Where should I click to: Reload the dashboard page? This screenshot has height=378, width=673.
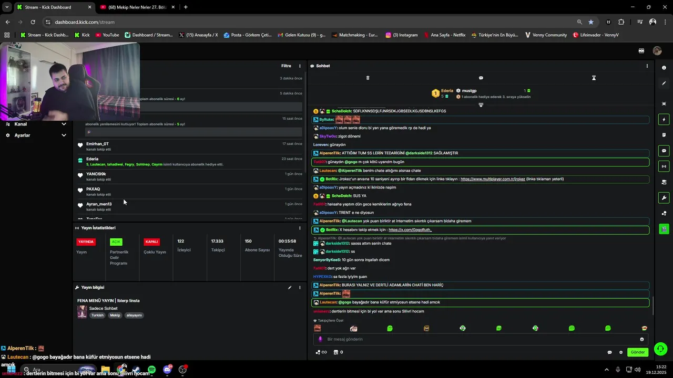click(x=33, y=22)
